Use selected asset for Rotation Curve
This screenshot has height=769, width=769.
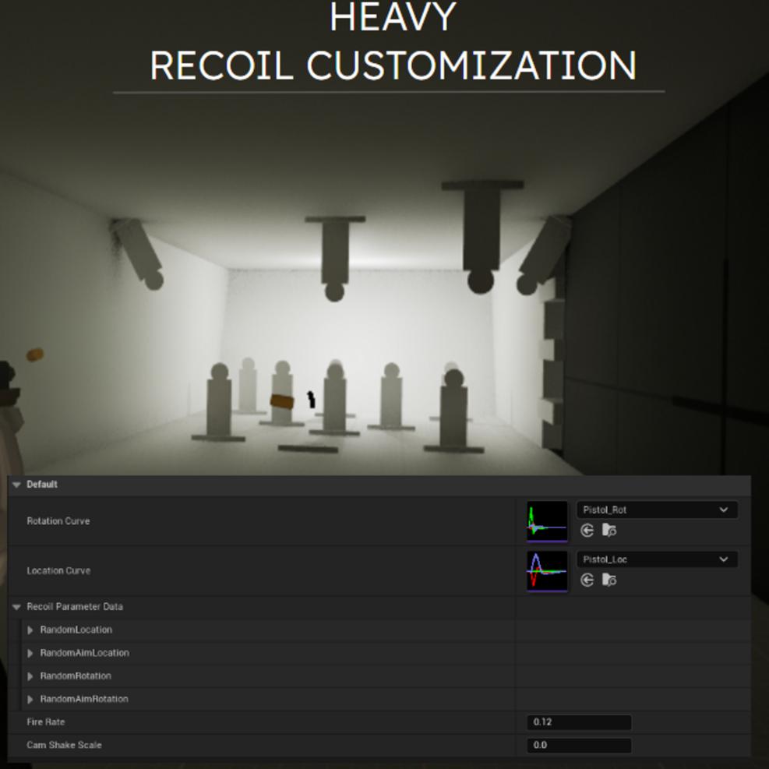(587, 531)
